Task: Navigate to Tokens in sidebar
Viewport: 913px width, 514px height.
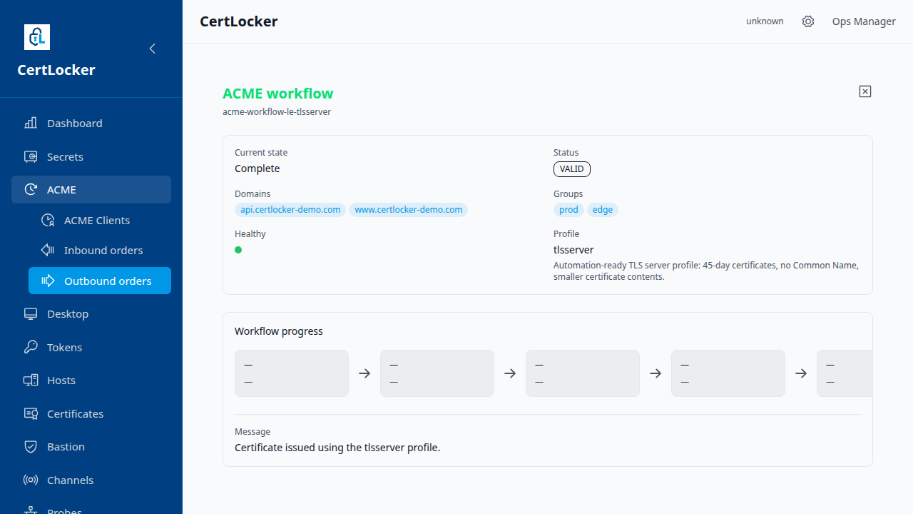Action: pyautogui.click(x=91, y=347)
